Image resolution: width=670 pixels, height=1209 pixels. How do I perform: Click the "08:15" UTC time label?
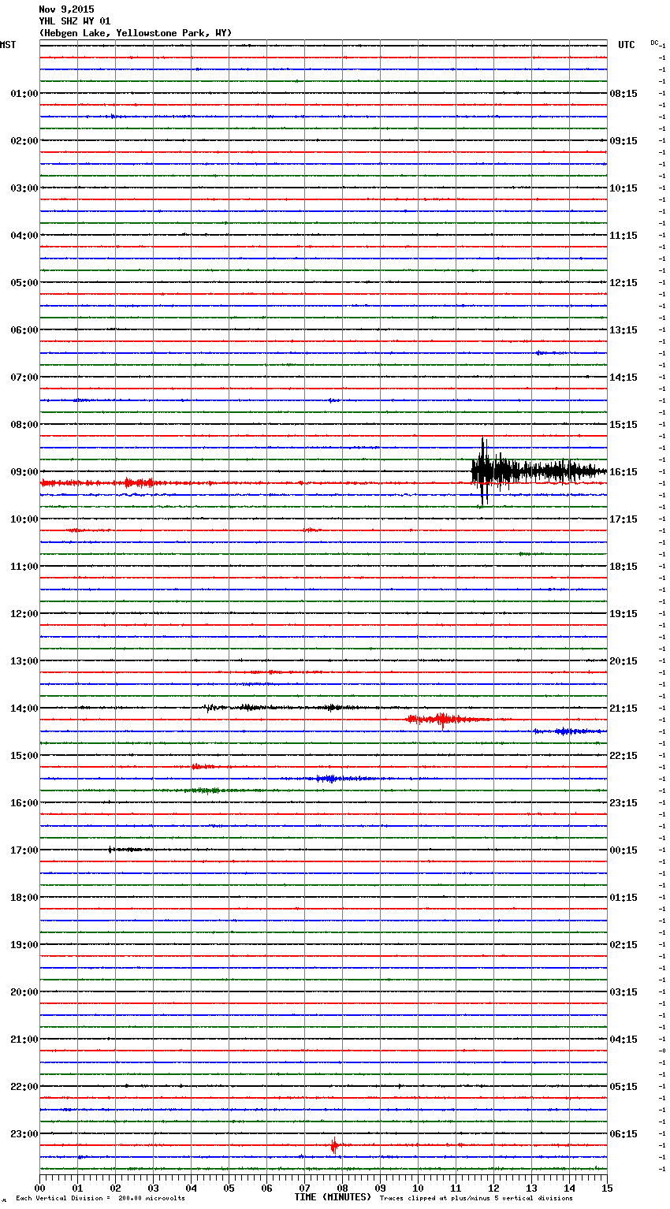click(x=623, y=94)
